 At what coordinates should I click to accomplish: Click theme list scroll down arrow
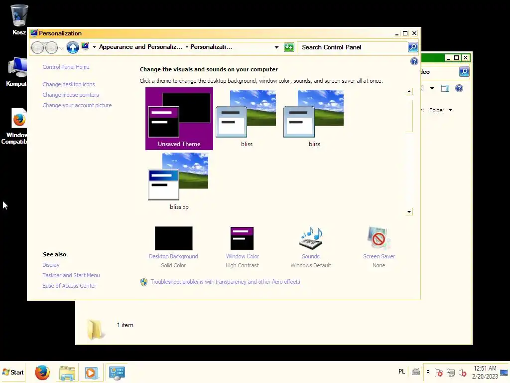[x=409, y=212]
